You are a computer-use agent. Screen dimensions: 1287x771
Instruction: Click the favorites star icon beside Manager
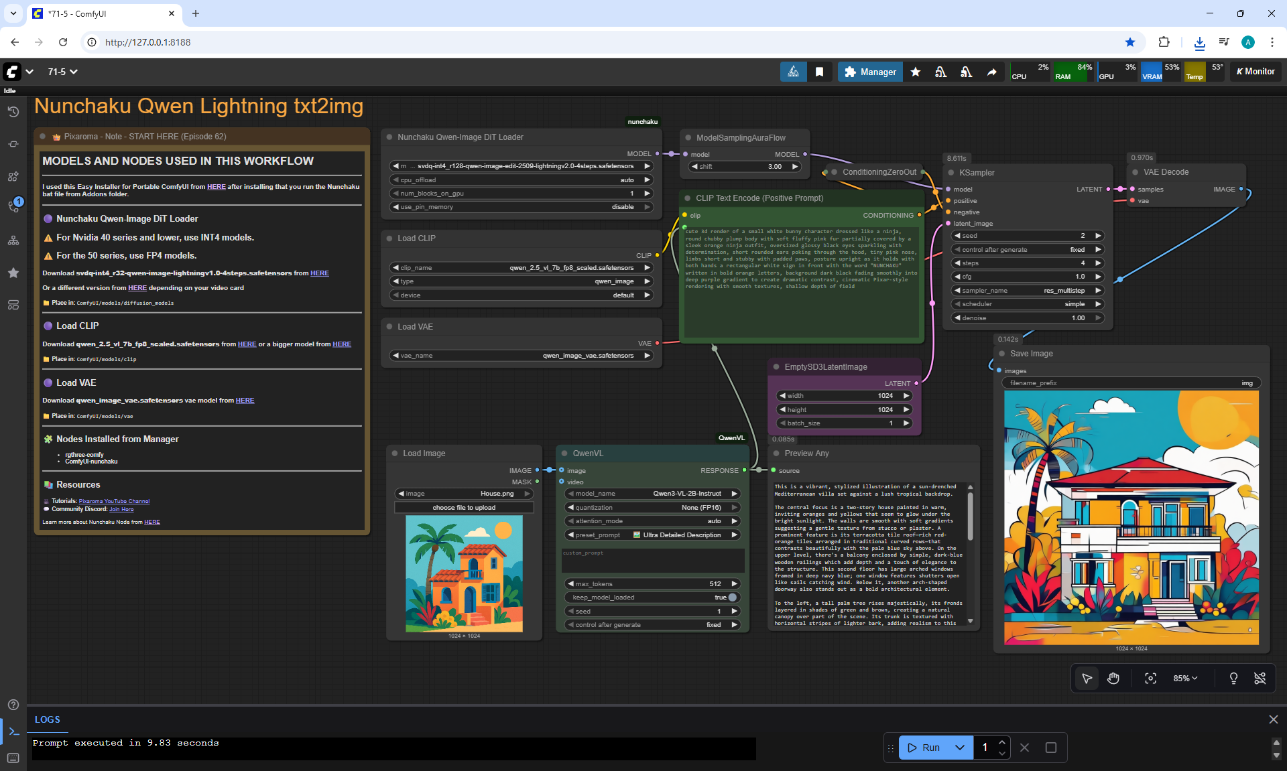click(x=915, y=72)
